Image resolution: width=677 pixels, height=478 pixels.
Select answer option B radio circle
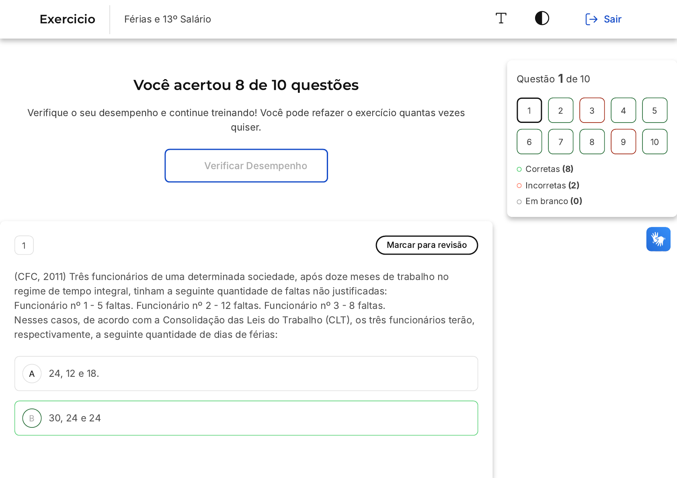[x=32, y=418]
